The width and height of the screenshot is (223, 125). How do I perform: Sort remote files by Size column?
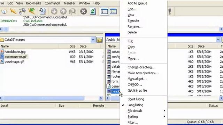point(185,46)
